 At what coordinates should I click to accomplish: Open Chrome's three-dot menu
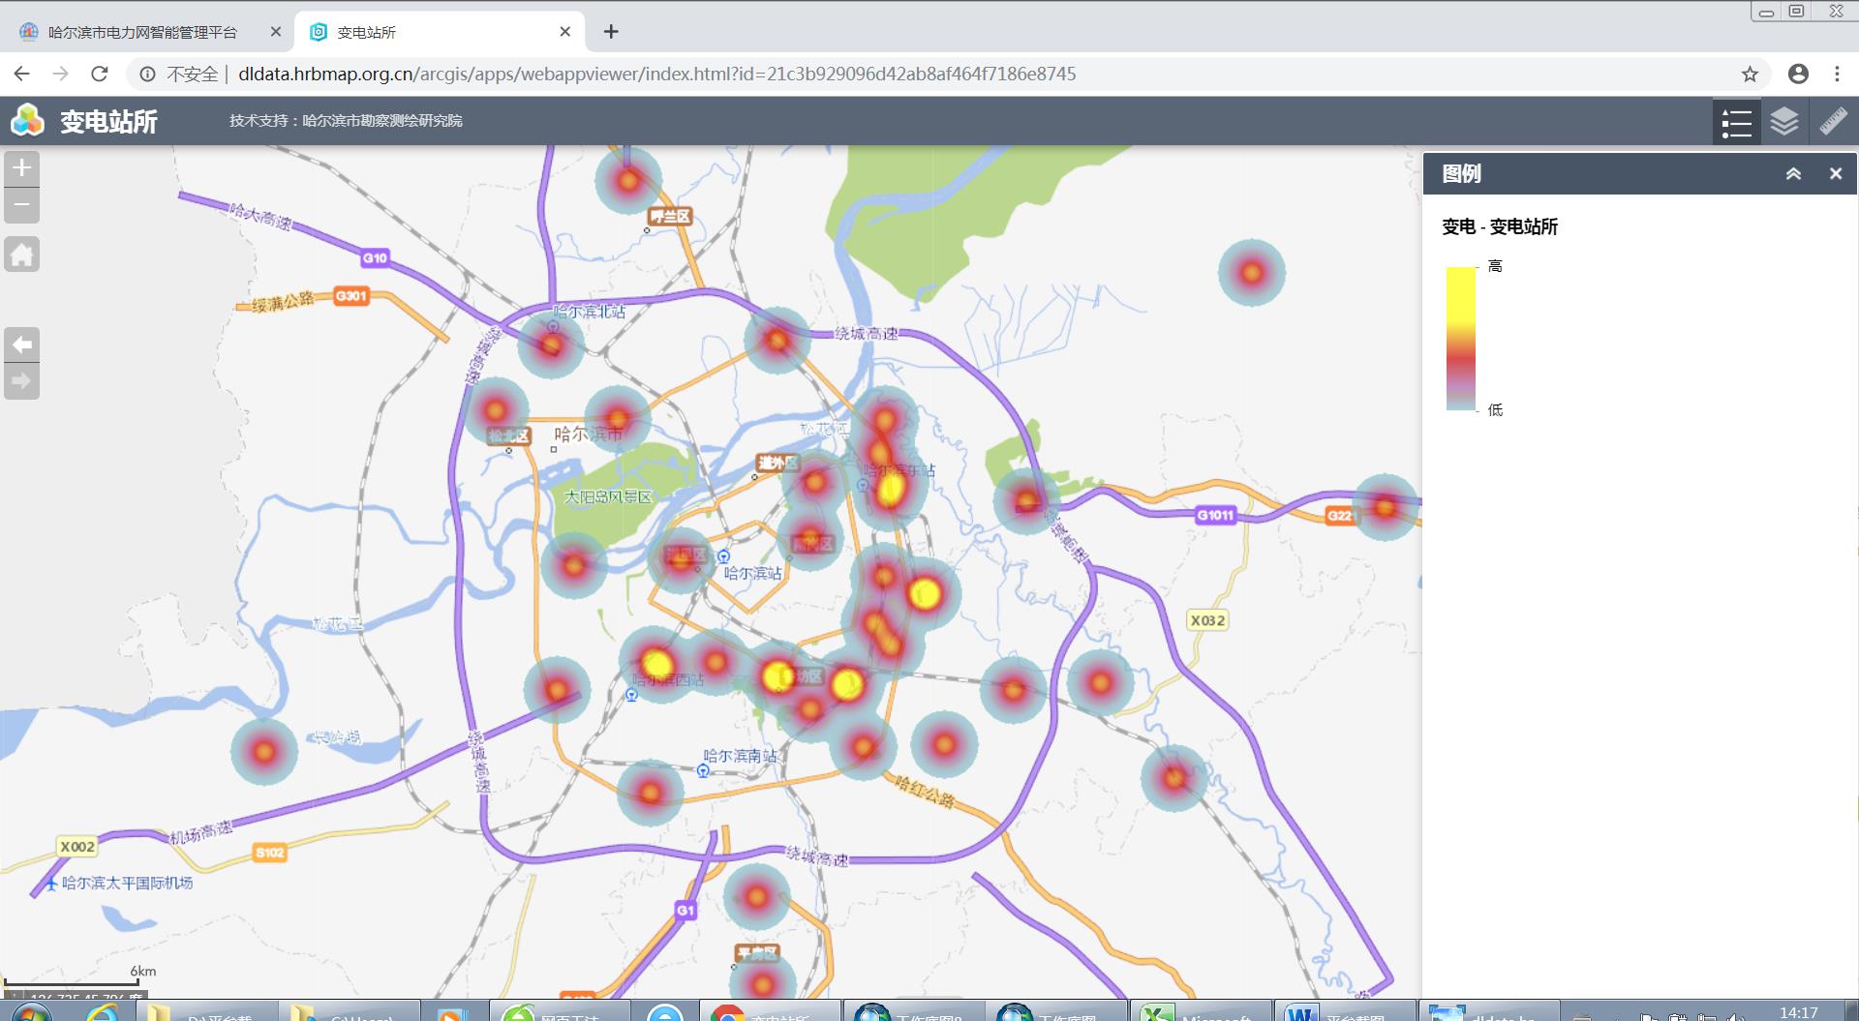pyautogui.click(x=1837, y=74)
